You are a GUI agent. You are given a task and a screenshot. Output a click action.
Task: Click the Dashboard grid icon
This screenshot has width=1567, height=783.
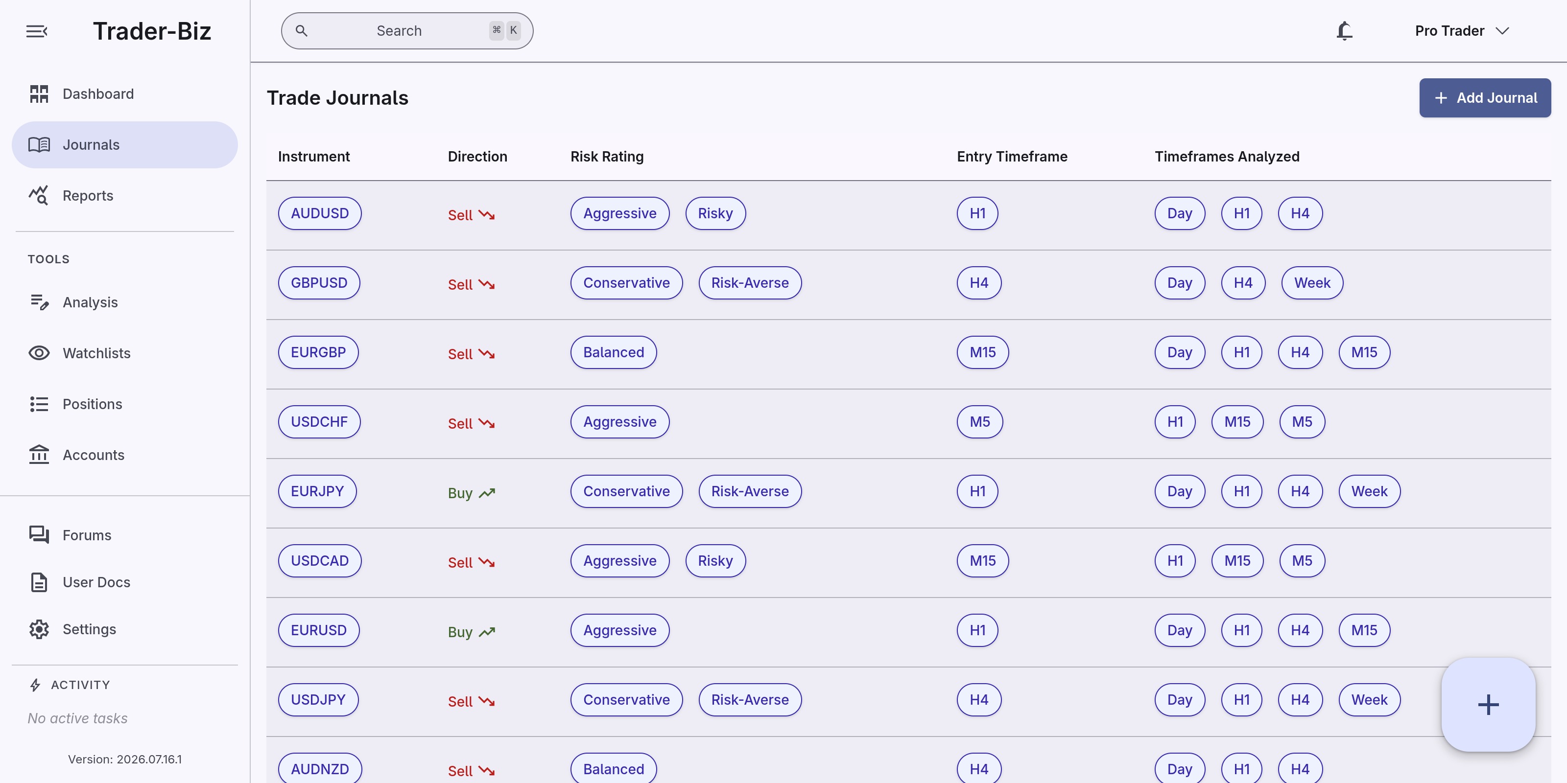(x=39, y=93)
